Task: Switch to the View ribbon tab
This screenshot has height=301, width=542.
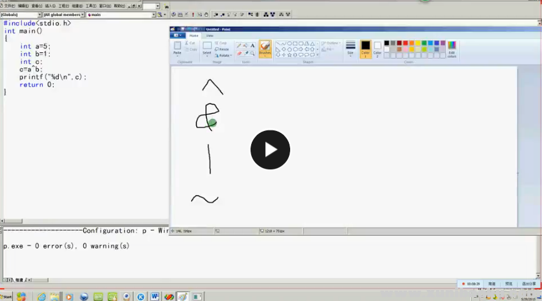Action: 210,36
